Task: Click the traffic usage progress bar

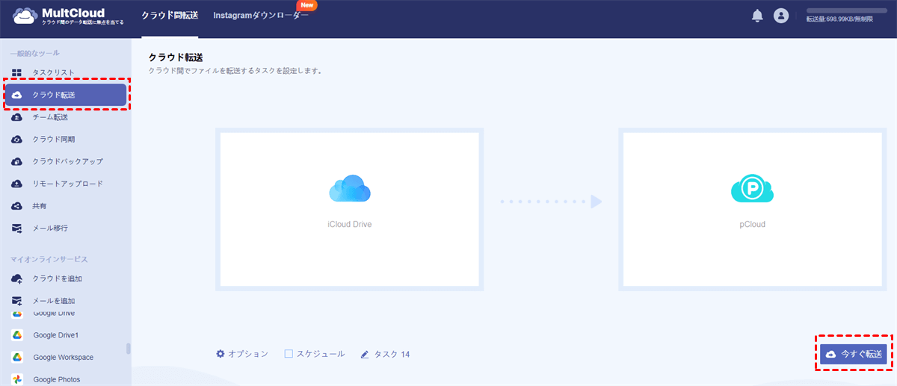Action: coord(846,10)
